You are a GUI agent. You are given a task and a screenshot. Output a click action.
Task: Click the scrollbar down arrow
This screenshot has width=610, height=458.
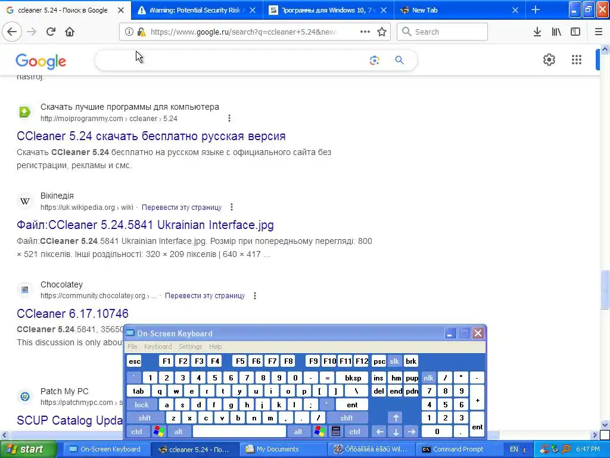tap(605, 425)
